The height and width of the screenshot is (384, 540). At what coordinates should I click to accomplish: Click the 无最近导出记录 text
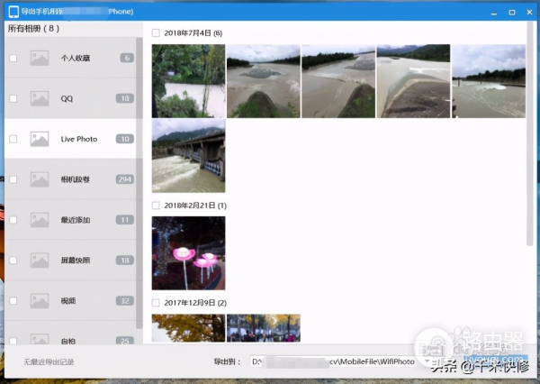click(49, 361)
